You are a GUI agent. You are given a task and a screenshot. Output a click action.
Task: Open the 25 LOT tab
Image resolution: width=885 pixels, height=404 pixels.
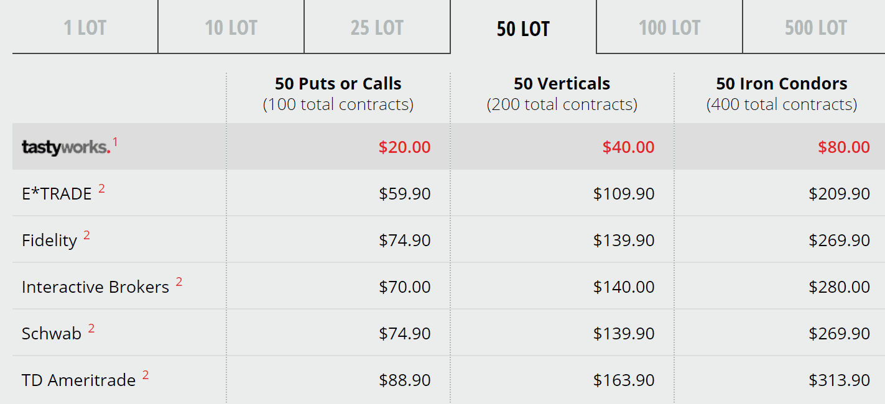point(377,27)
